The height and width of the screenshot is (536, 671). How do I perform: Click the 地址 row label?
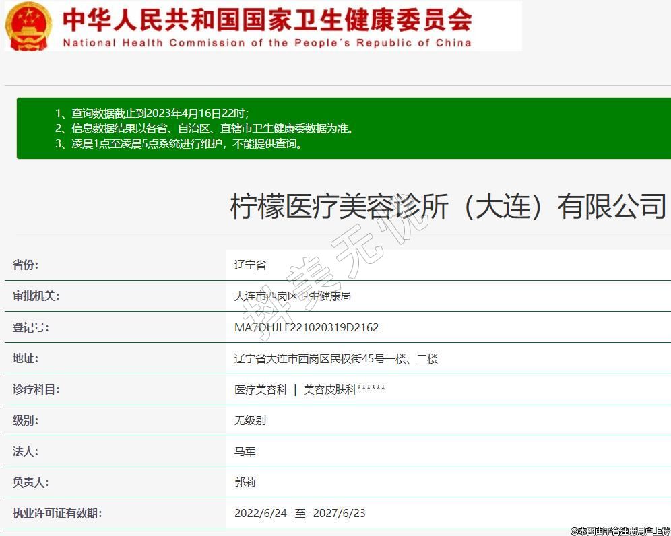click(x=26, y=358)
